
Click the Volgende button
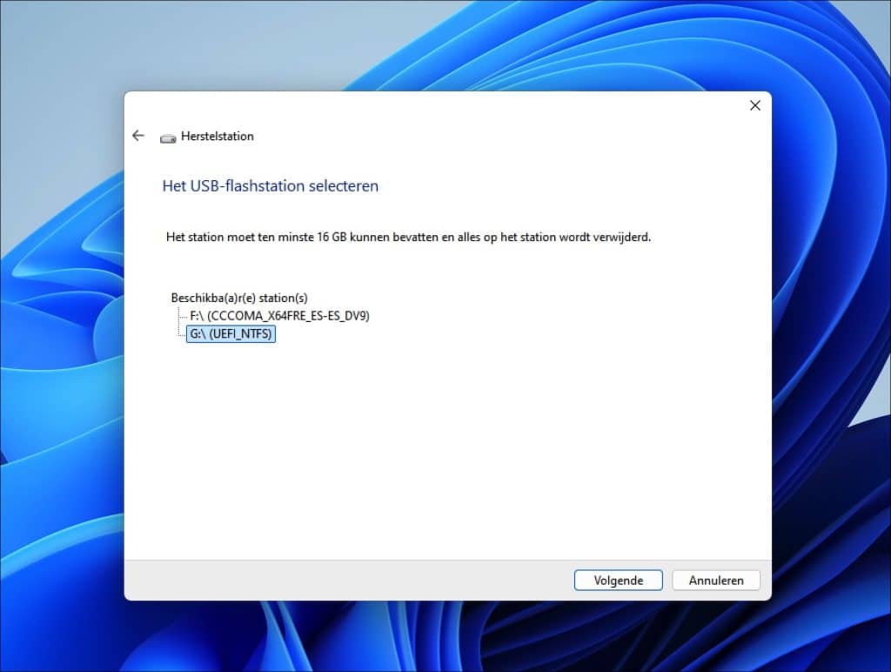click(619, 580)
